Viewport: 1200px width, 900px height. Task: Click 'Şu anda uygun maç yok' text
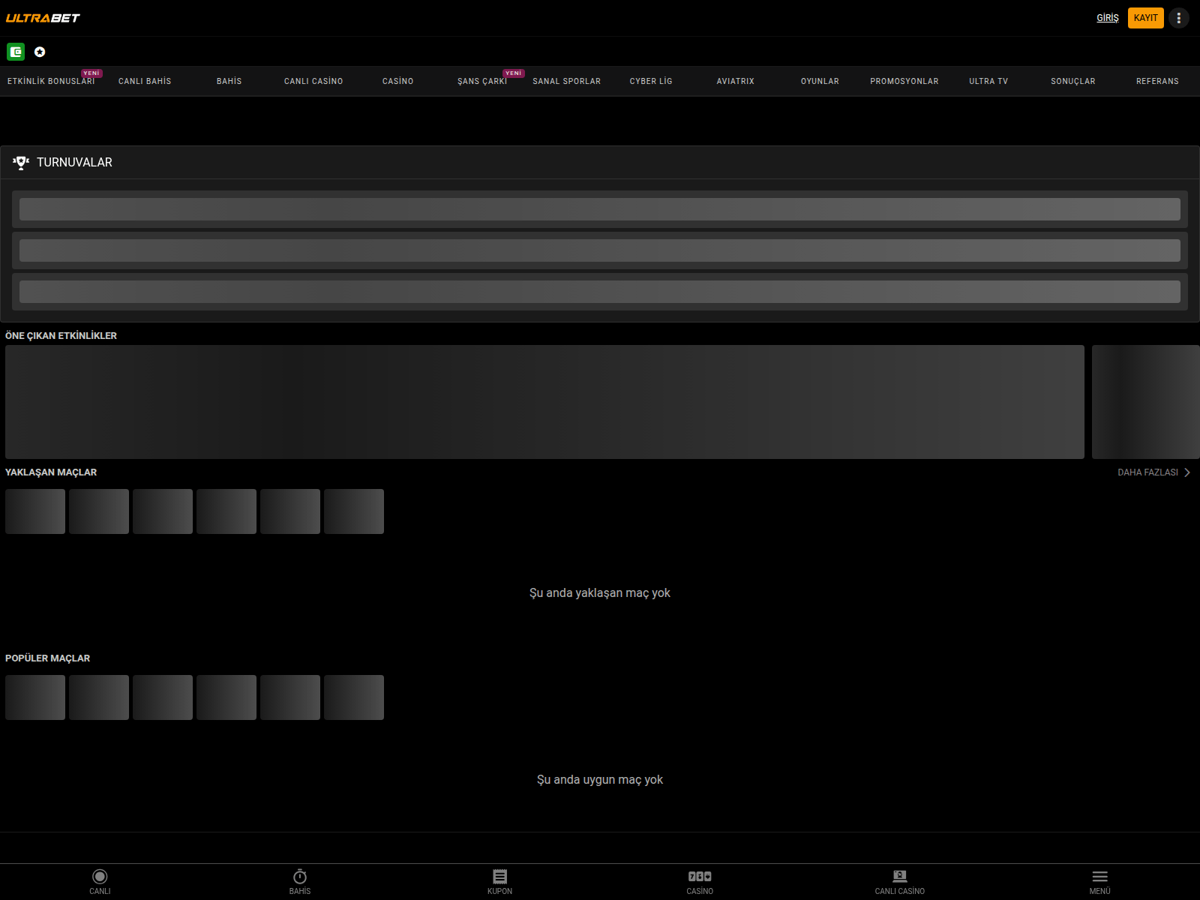(600, 780)
